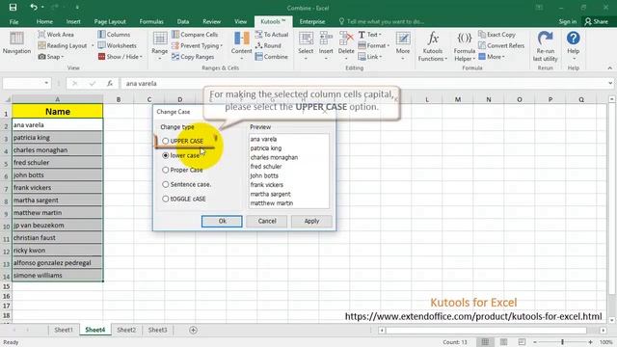Select the Sentence case radio option
617x347 pixels.
[x=166, y=184]
